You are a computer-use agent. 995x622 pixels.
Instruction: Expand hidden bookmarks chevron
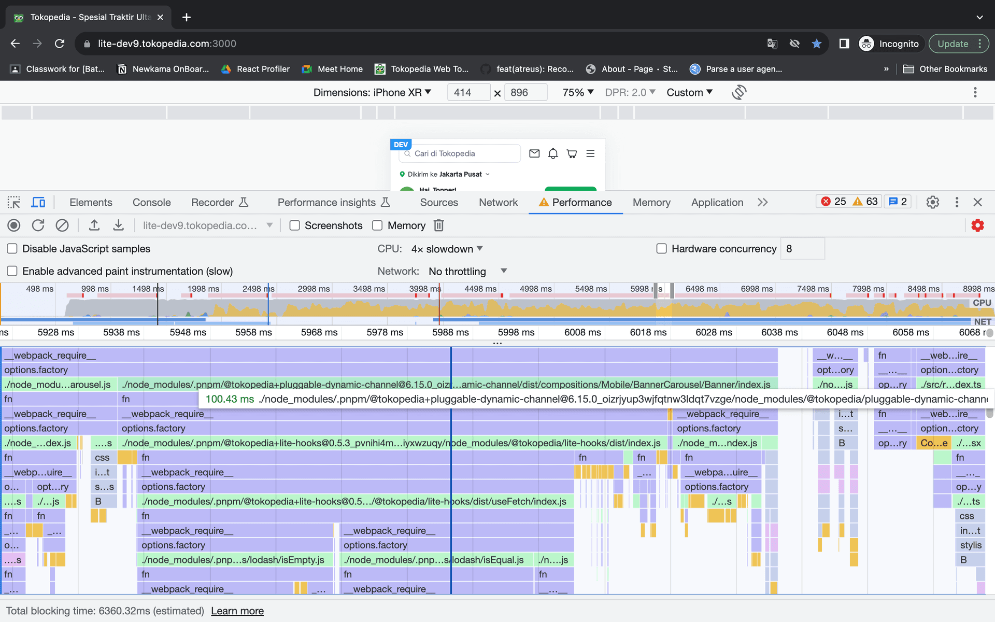click(x=886, y=69)
